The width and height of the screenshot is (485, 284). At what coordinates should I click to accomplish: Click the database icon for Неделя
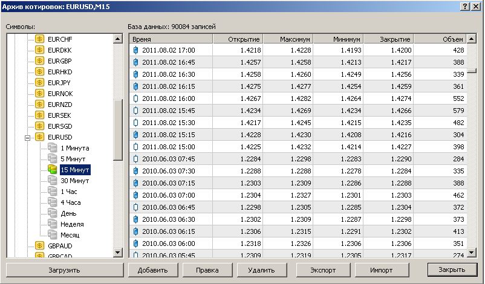(x=52, y=224)
